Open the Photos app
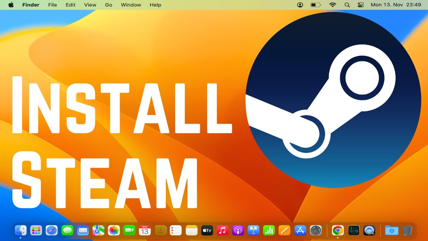Viewport: 428px width, 241px height. pyautogui.click(x=114, y=230)
